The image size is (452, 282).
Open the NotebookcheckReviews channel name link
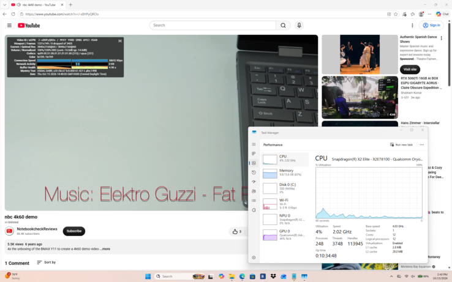(x=37, y=229)
